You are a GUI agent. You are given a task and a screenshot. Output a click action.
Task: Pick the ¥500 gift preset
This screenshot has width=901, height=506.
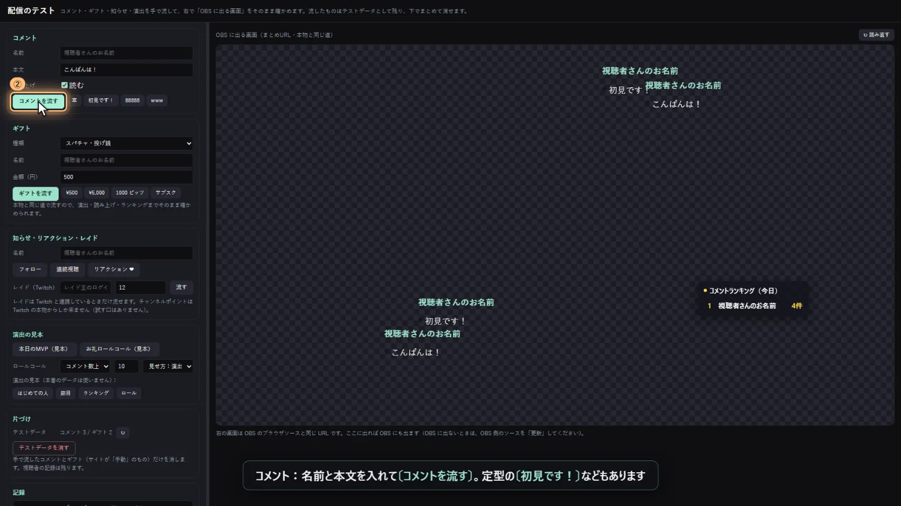(x=72, y=193)
